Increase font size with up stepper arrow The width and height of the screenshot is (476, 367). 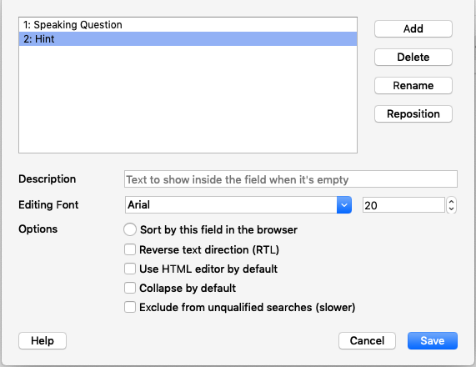point(451,201)
